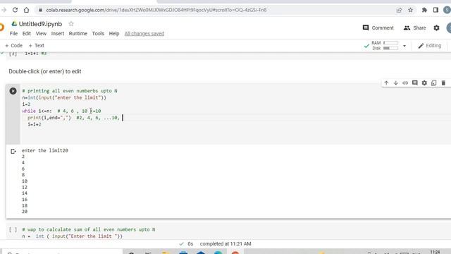This screenshot has height=254, width=451.
Task: Run the even numbers code cell
Action: click(13, 91)
